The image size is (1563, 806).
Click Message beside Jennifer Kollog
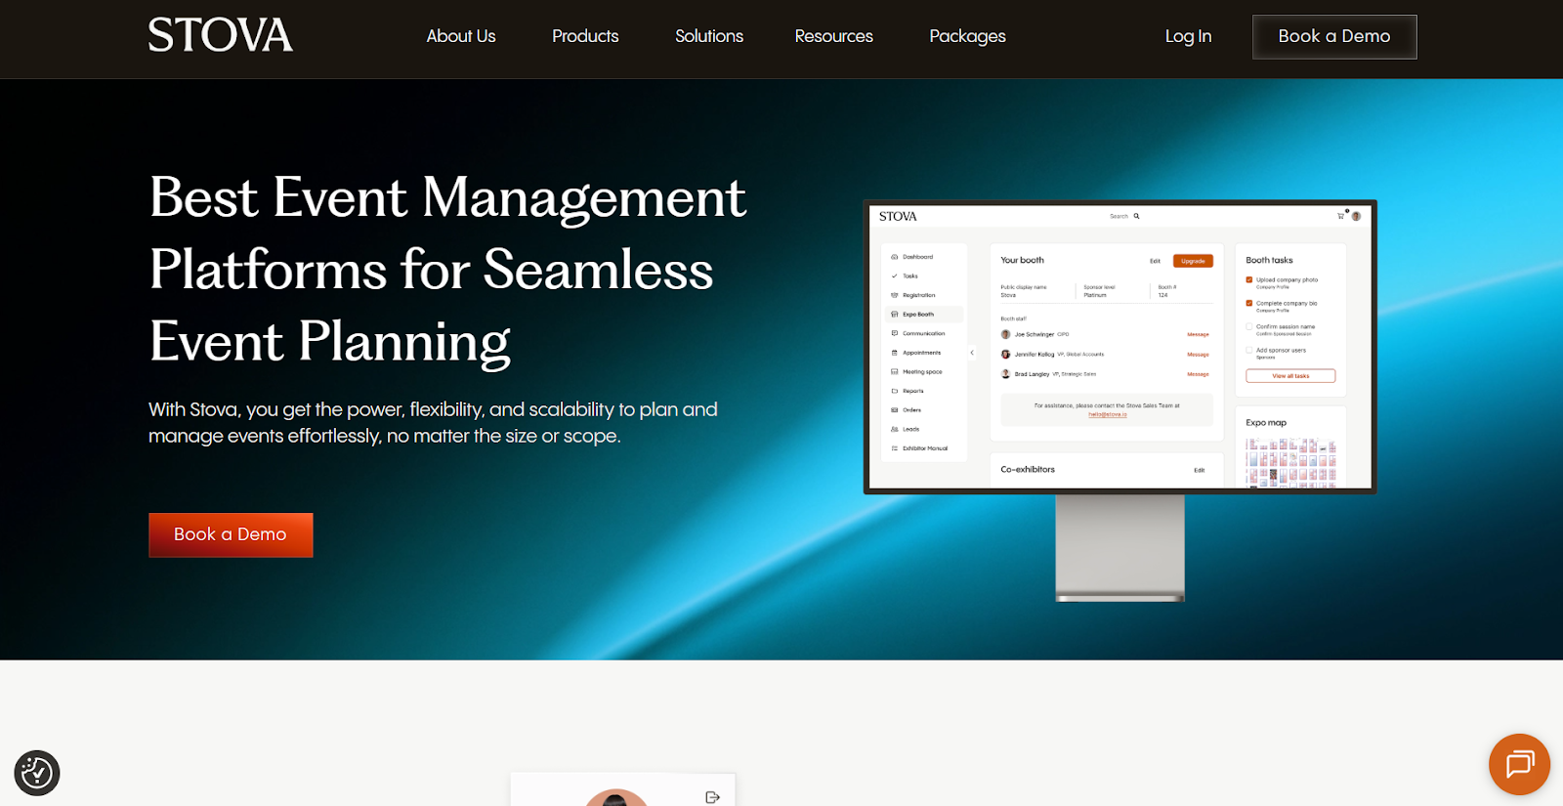(1198, 355)
